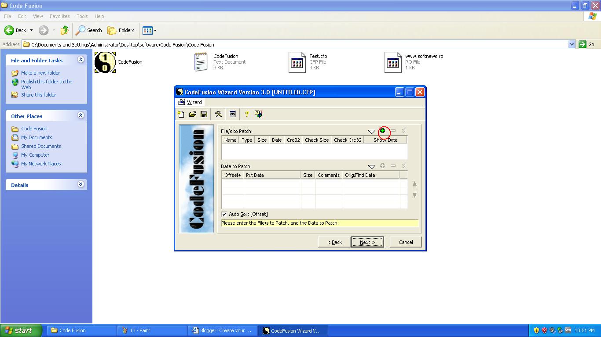Viewport: 601px width, 337px height.
Task: Click the checkmarks icon beside File/s to Patch
Action: (403, 131)
